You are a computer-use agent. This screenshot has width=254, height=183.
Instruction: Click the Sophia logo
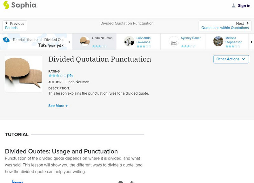coord(20,5)
